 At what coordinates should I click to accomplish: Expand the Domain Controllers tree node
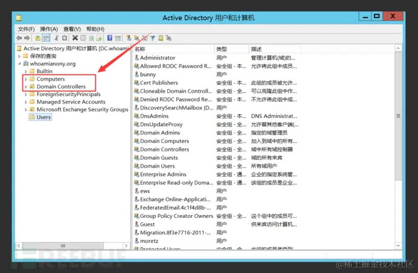tap(26, 87)
